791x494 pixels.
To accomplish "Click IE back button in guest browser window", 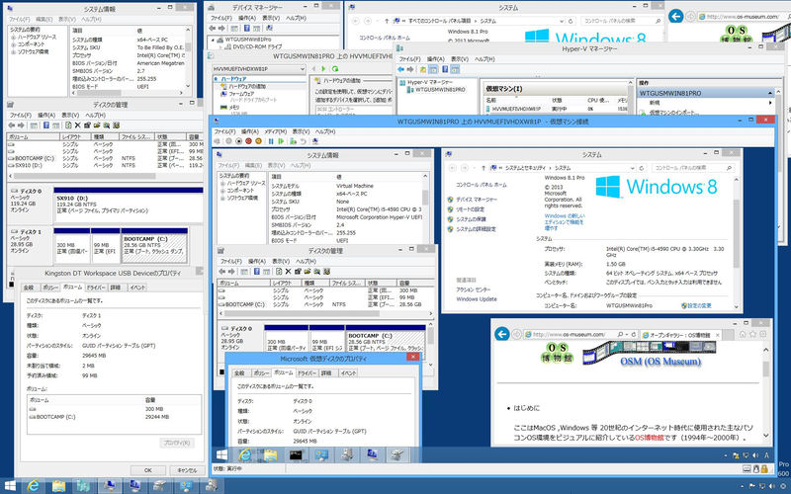I will coord(502,334).
